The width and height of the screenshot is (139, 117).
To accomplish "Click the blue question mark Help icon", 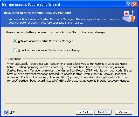I will 6,112.
